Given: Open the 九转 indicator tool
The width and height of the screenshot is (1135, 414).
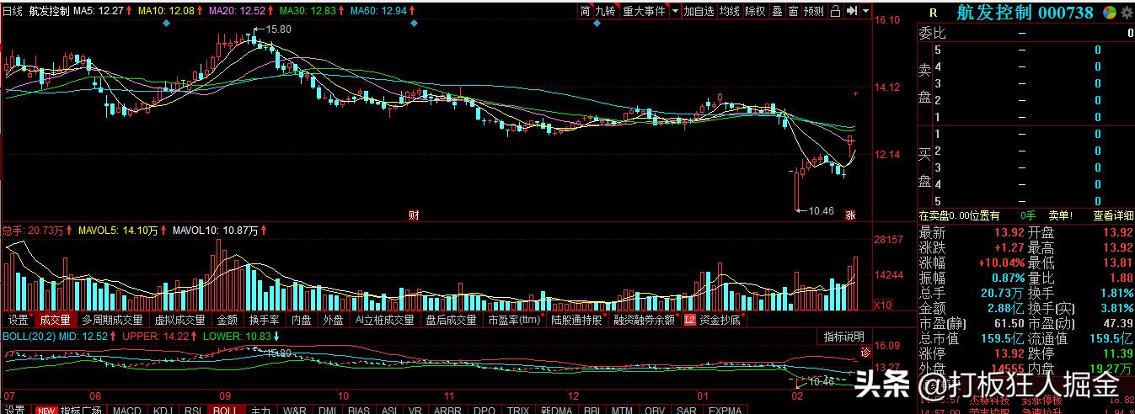Looking at the screenshot, I should point(605,11).
